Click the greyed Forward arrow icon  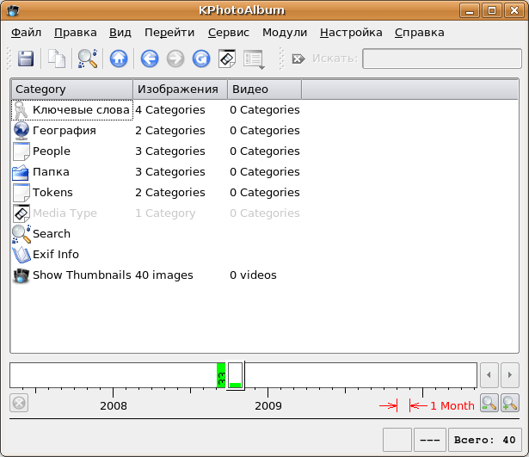coord(175,59)
